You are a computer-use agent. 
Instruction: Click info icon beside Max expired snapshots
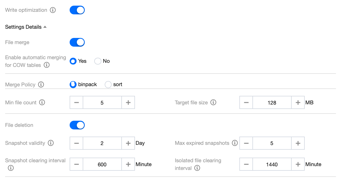tap(235, 143)
